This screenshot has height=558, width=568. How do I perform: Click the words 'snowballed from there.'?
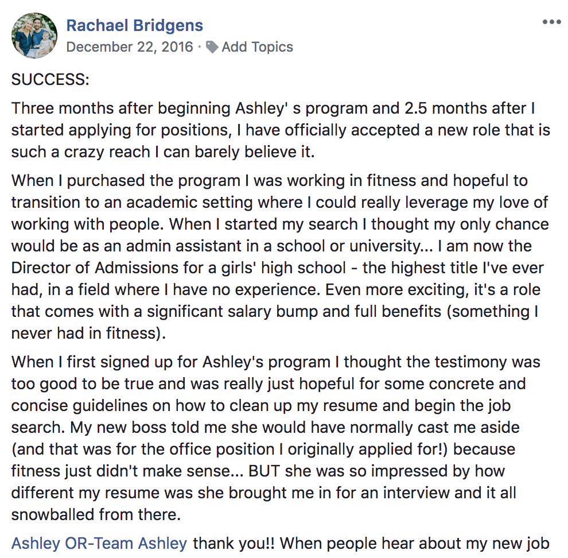coord(96,514)
